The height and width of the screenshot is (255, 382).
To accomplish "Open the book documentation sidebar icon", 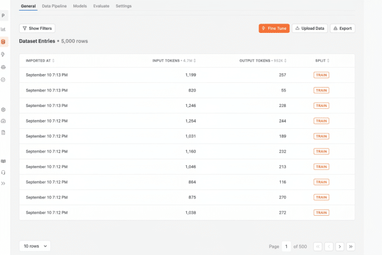I will (x=3, y=161).
